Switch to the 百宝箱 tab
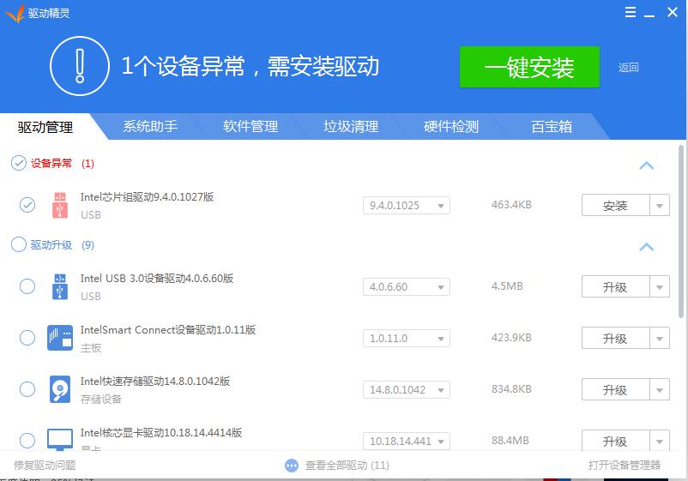This screenshot has height=481, width=688. [552, 127]
